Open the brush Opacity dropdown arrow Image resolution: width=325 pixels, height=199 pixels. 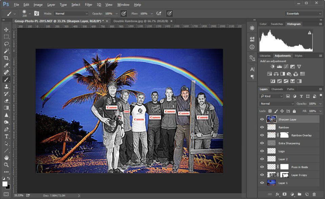point(116,14)
